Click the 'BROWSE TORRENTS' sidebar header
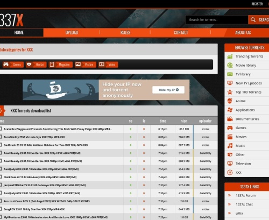The width and height of the screenshot is (269, 220). tap(250, 48)
